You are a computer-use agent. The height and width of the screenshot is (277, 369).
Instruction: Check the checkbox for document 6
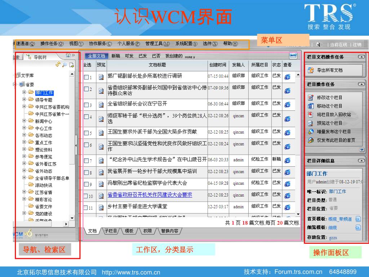86,145
